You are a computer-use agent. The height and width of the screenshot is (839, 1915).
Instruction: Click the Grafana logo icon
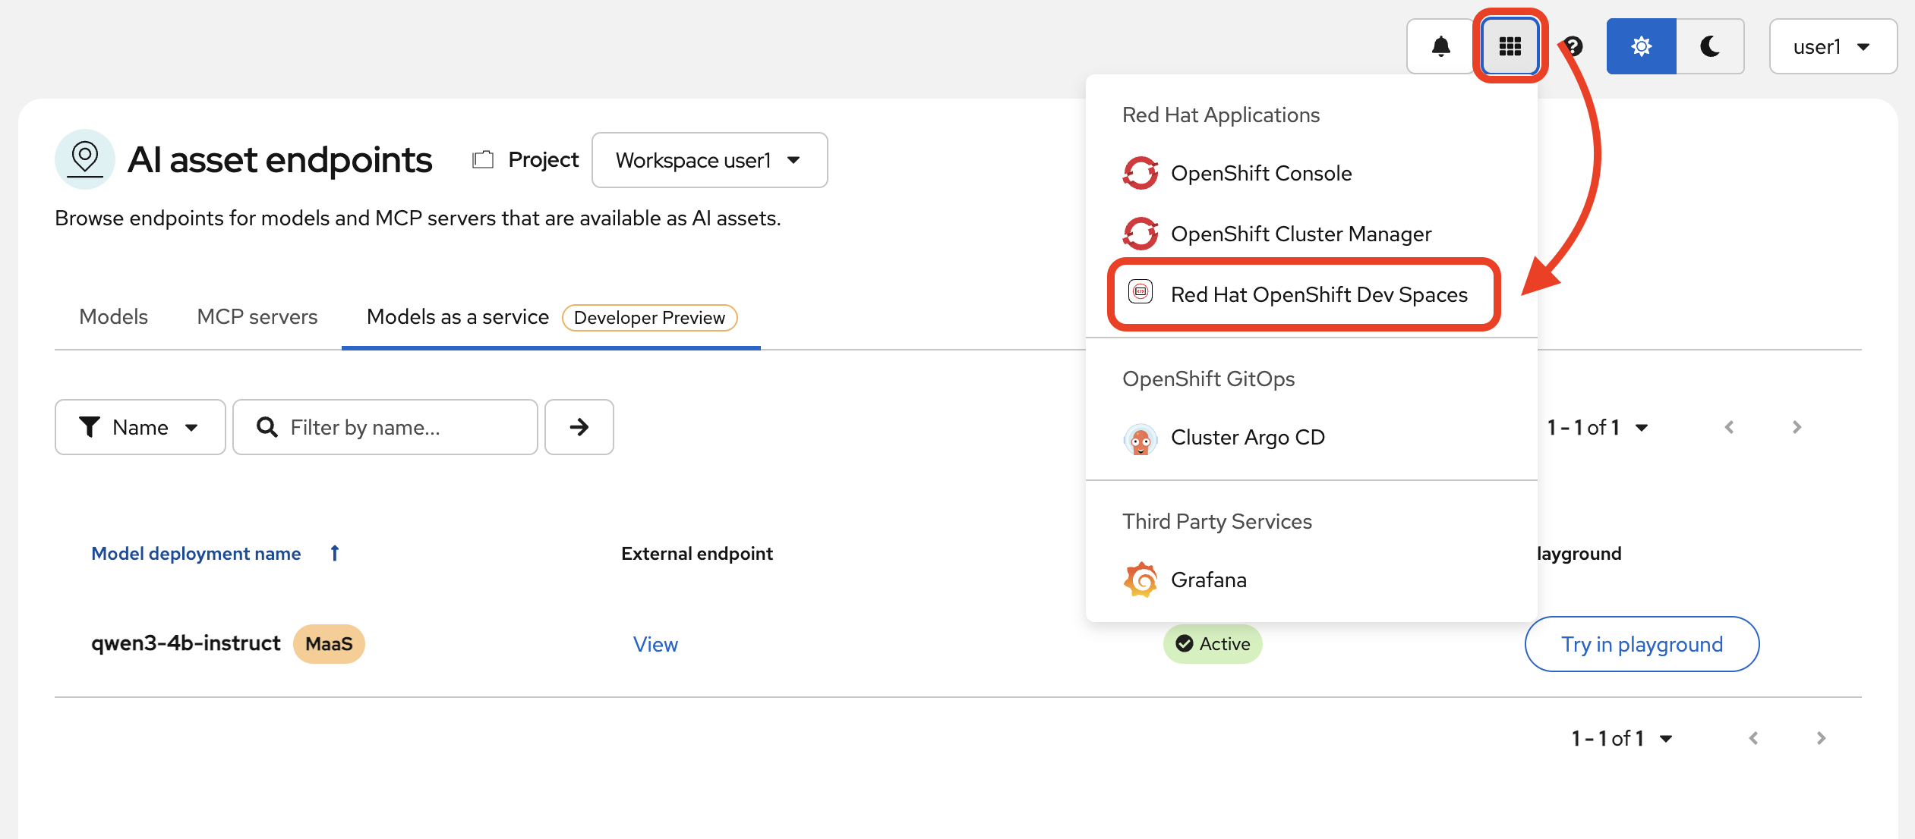tap(1140, 580)
